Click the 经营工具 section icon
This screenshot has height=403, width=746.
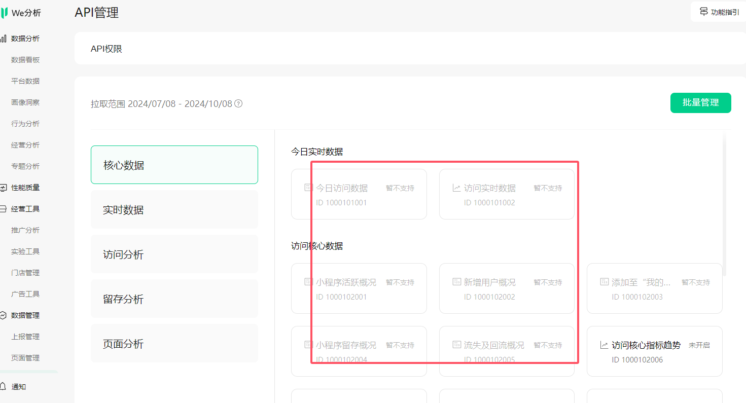coord(4,209)
